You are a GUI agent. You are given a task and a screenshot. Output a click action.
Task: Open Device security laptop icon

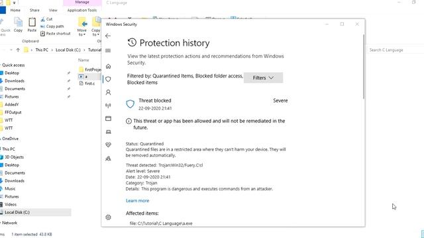pyautogui.click(x=108, y=132)
